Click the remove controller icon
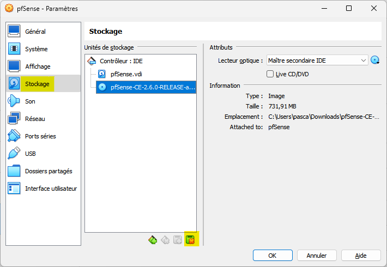The image size is (387, 267). (x=165, y=240)
